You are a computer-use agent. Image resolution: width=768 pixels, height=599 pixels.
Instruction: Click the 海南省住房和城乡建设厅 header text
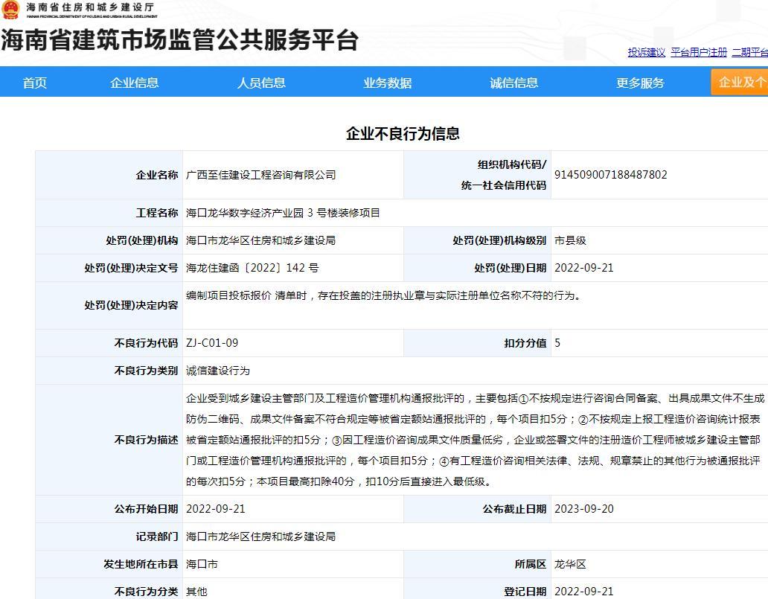(90, 7)
